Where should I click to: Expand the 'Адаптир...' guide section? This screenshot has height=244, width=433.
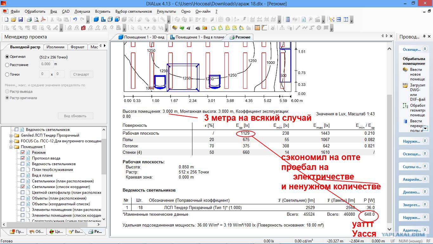pyautogui.click(x=425, y=230)
